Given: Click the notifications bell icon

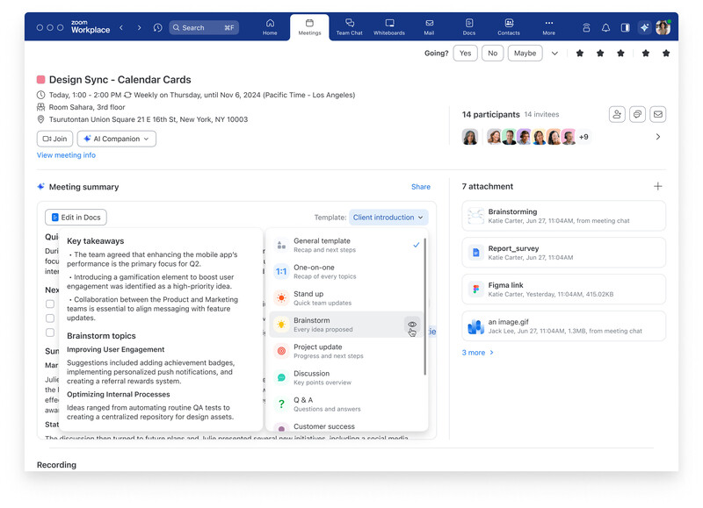Looking at the screenshot, I should coord(605,28).
